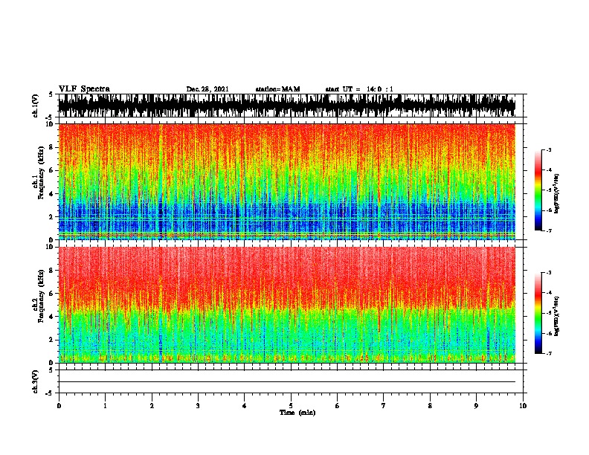Select the "Time (min)" axis label

point(297,413)
